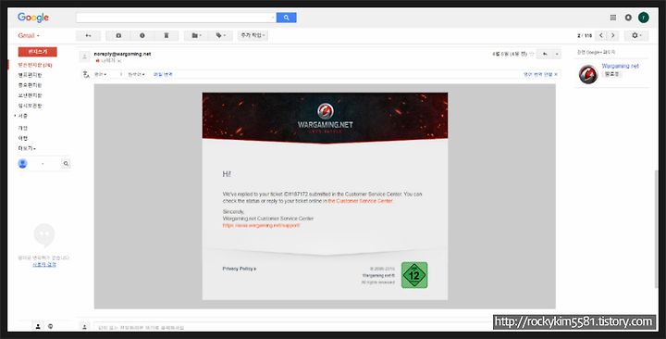Click the Wargaming.net name in side panel
Screen dimensions: 666x339
(620, 66)
